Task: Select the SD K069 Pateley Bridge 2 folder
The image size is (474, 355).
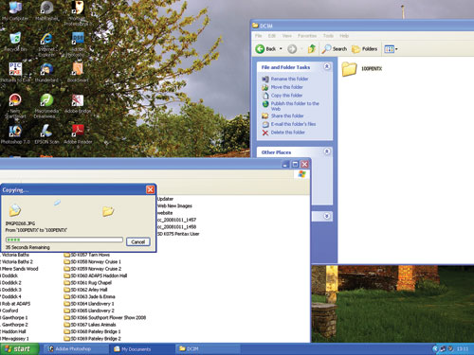Action: click(x=92, y=338)
